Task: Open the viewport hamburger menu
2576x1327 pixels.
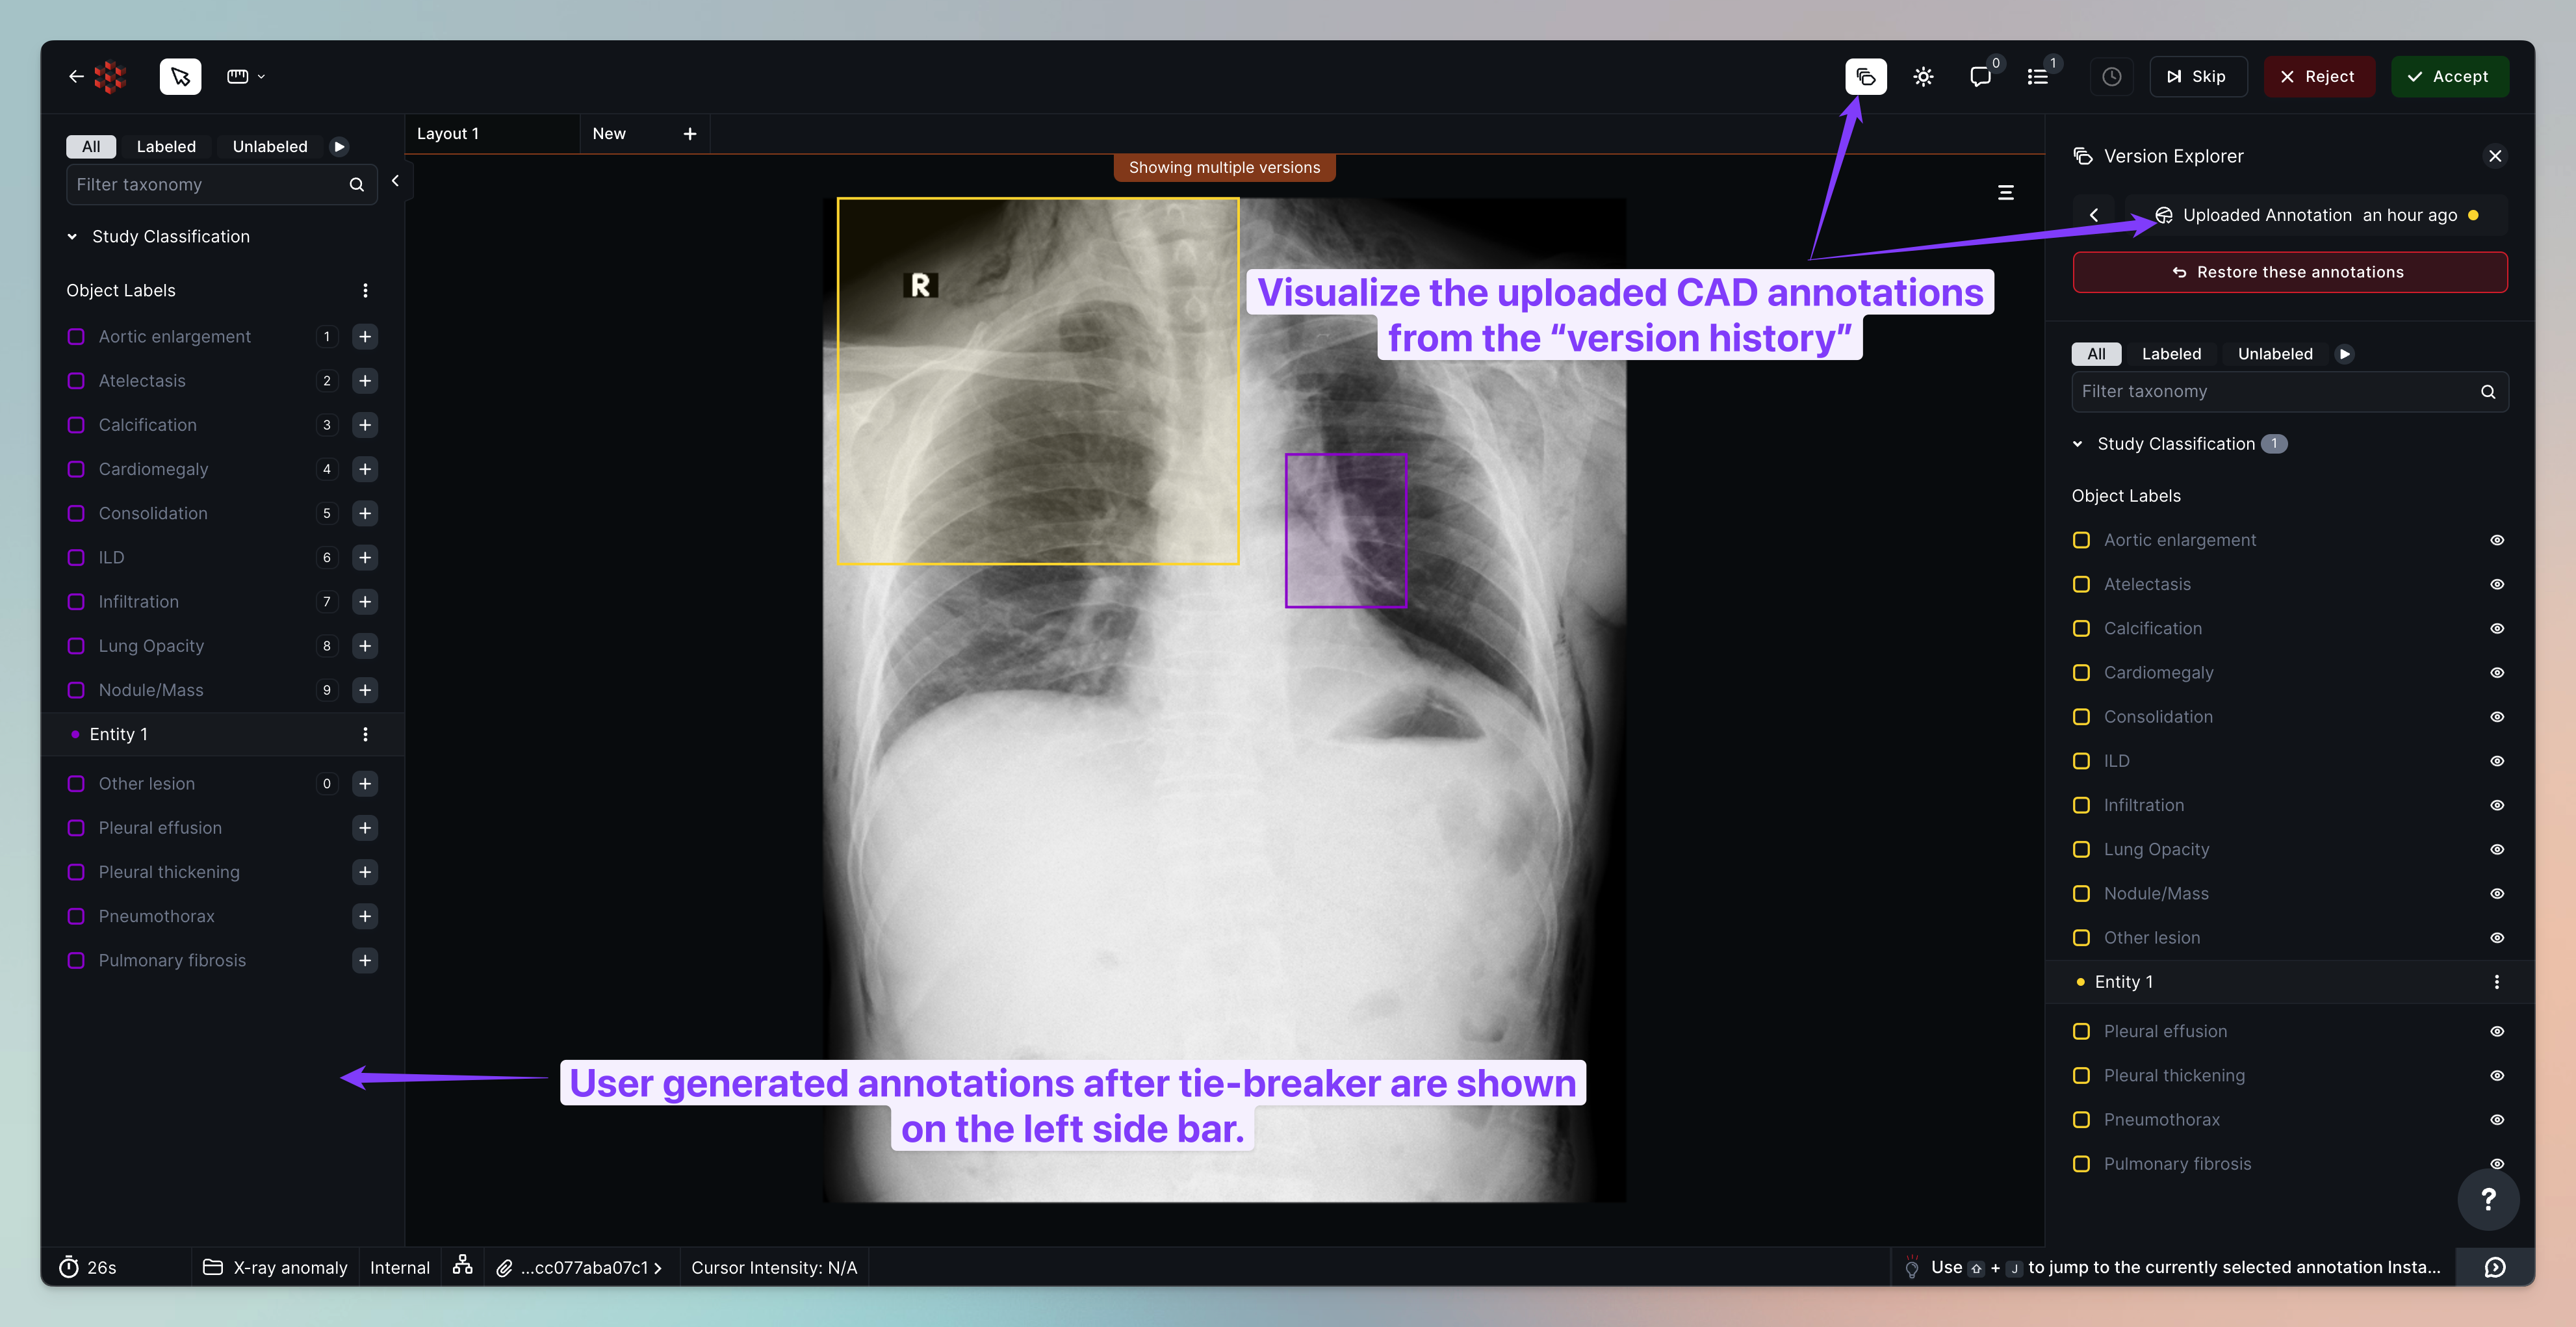Action: [2005, 192]
